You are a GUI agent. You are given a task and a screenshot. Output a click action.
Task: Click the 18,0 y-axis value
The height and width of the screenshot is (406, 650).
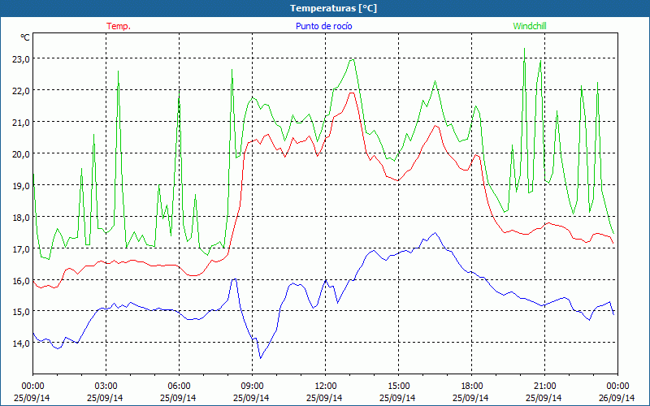tap(21, 217)
